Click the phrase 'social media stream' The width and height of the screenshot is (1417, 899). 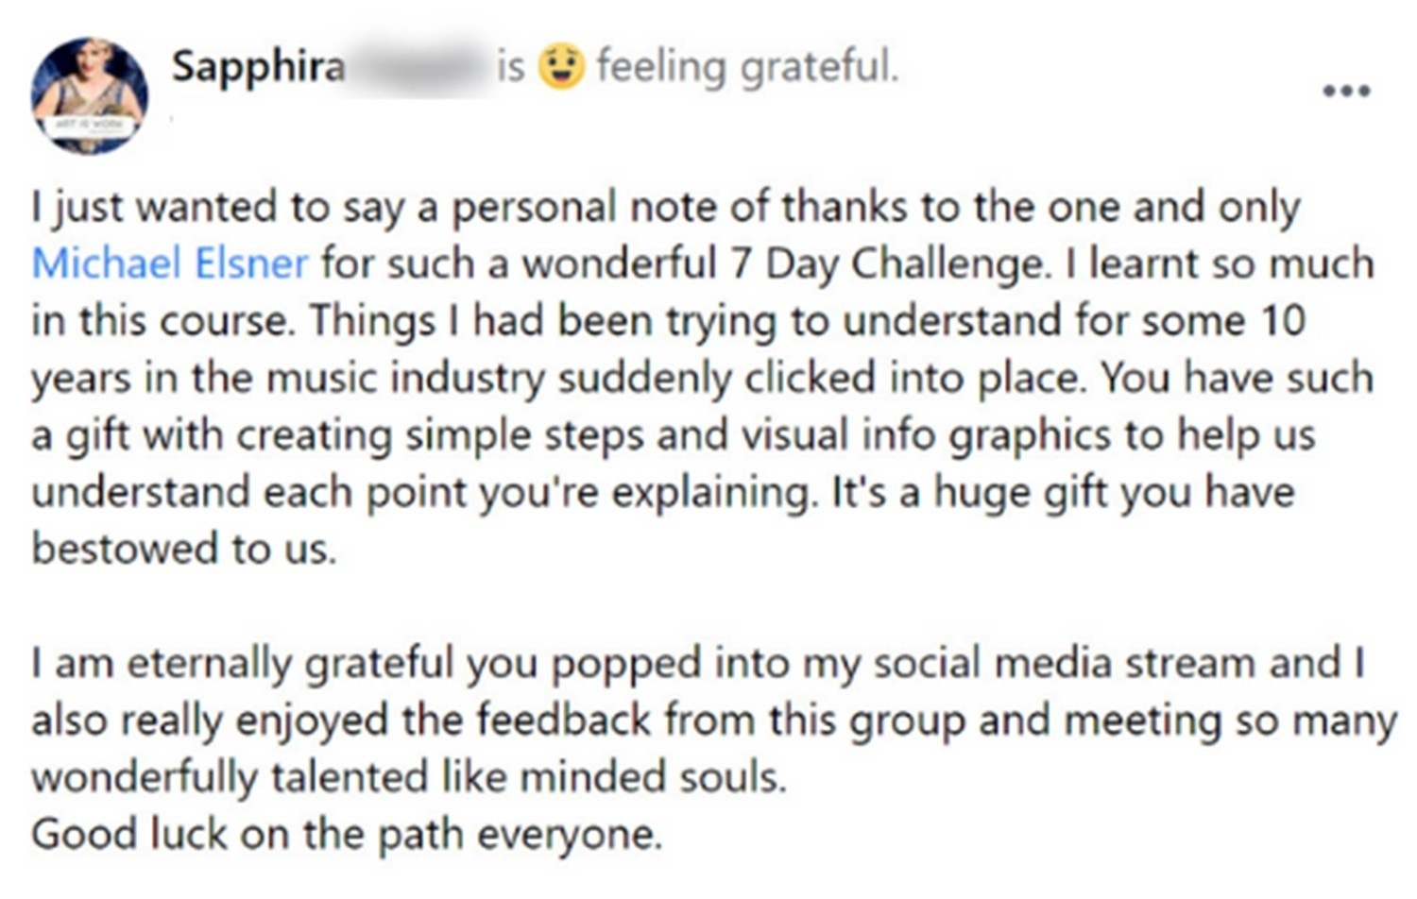(1066, 664)
